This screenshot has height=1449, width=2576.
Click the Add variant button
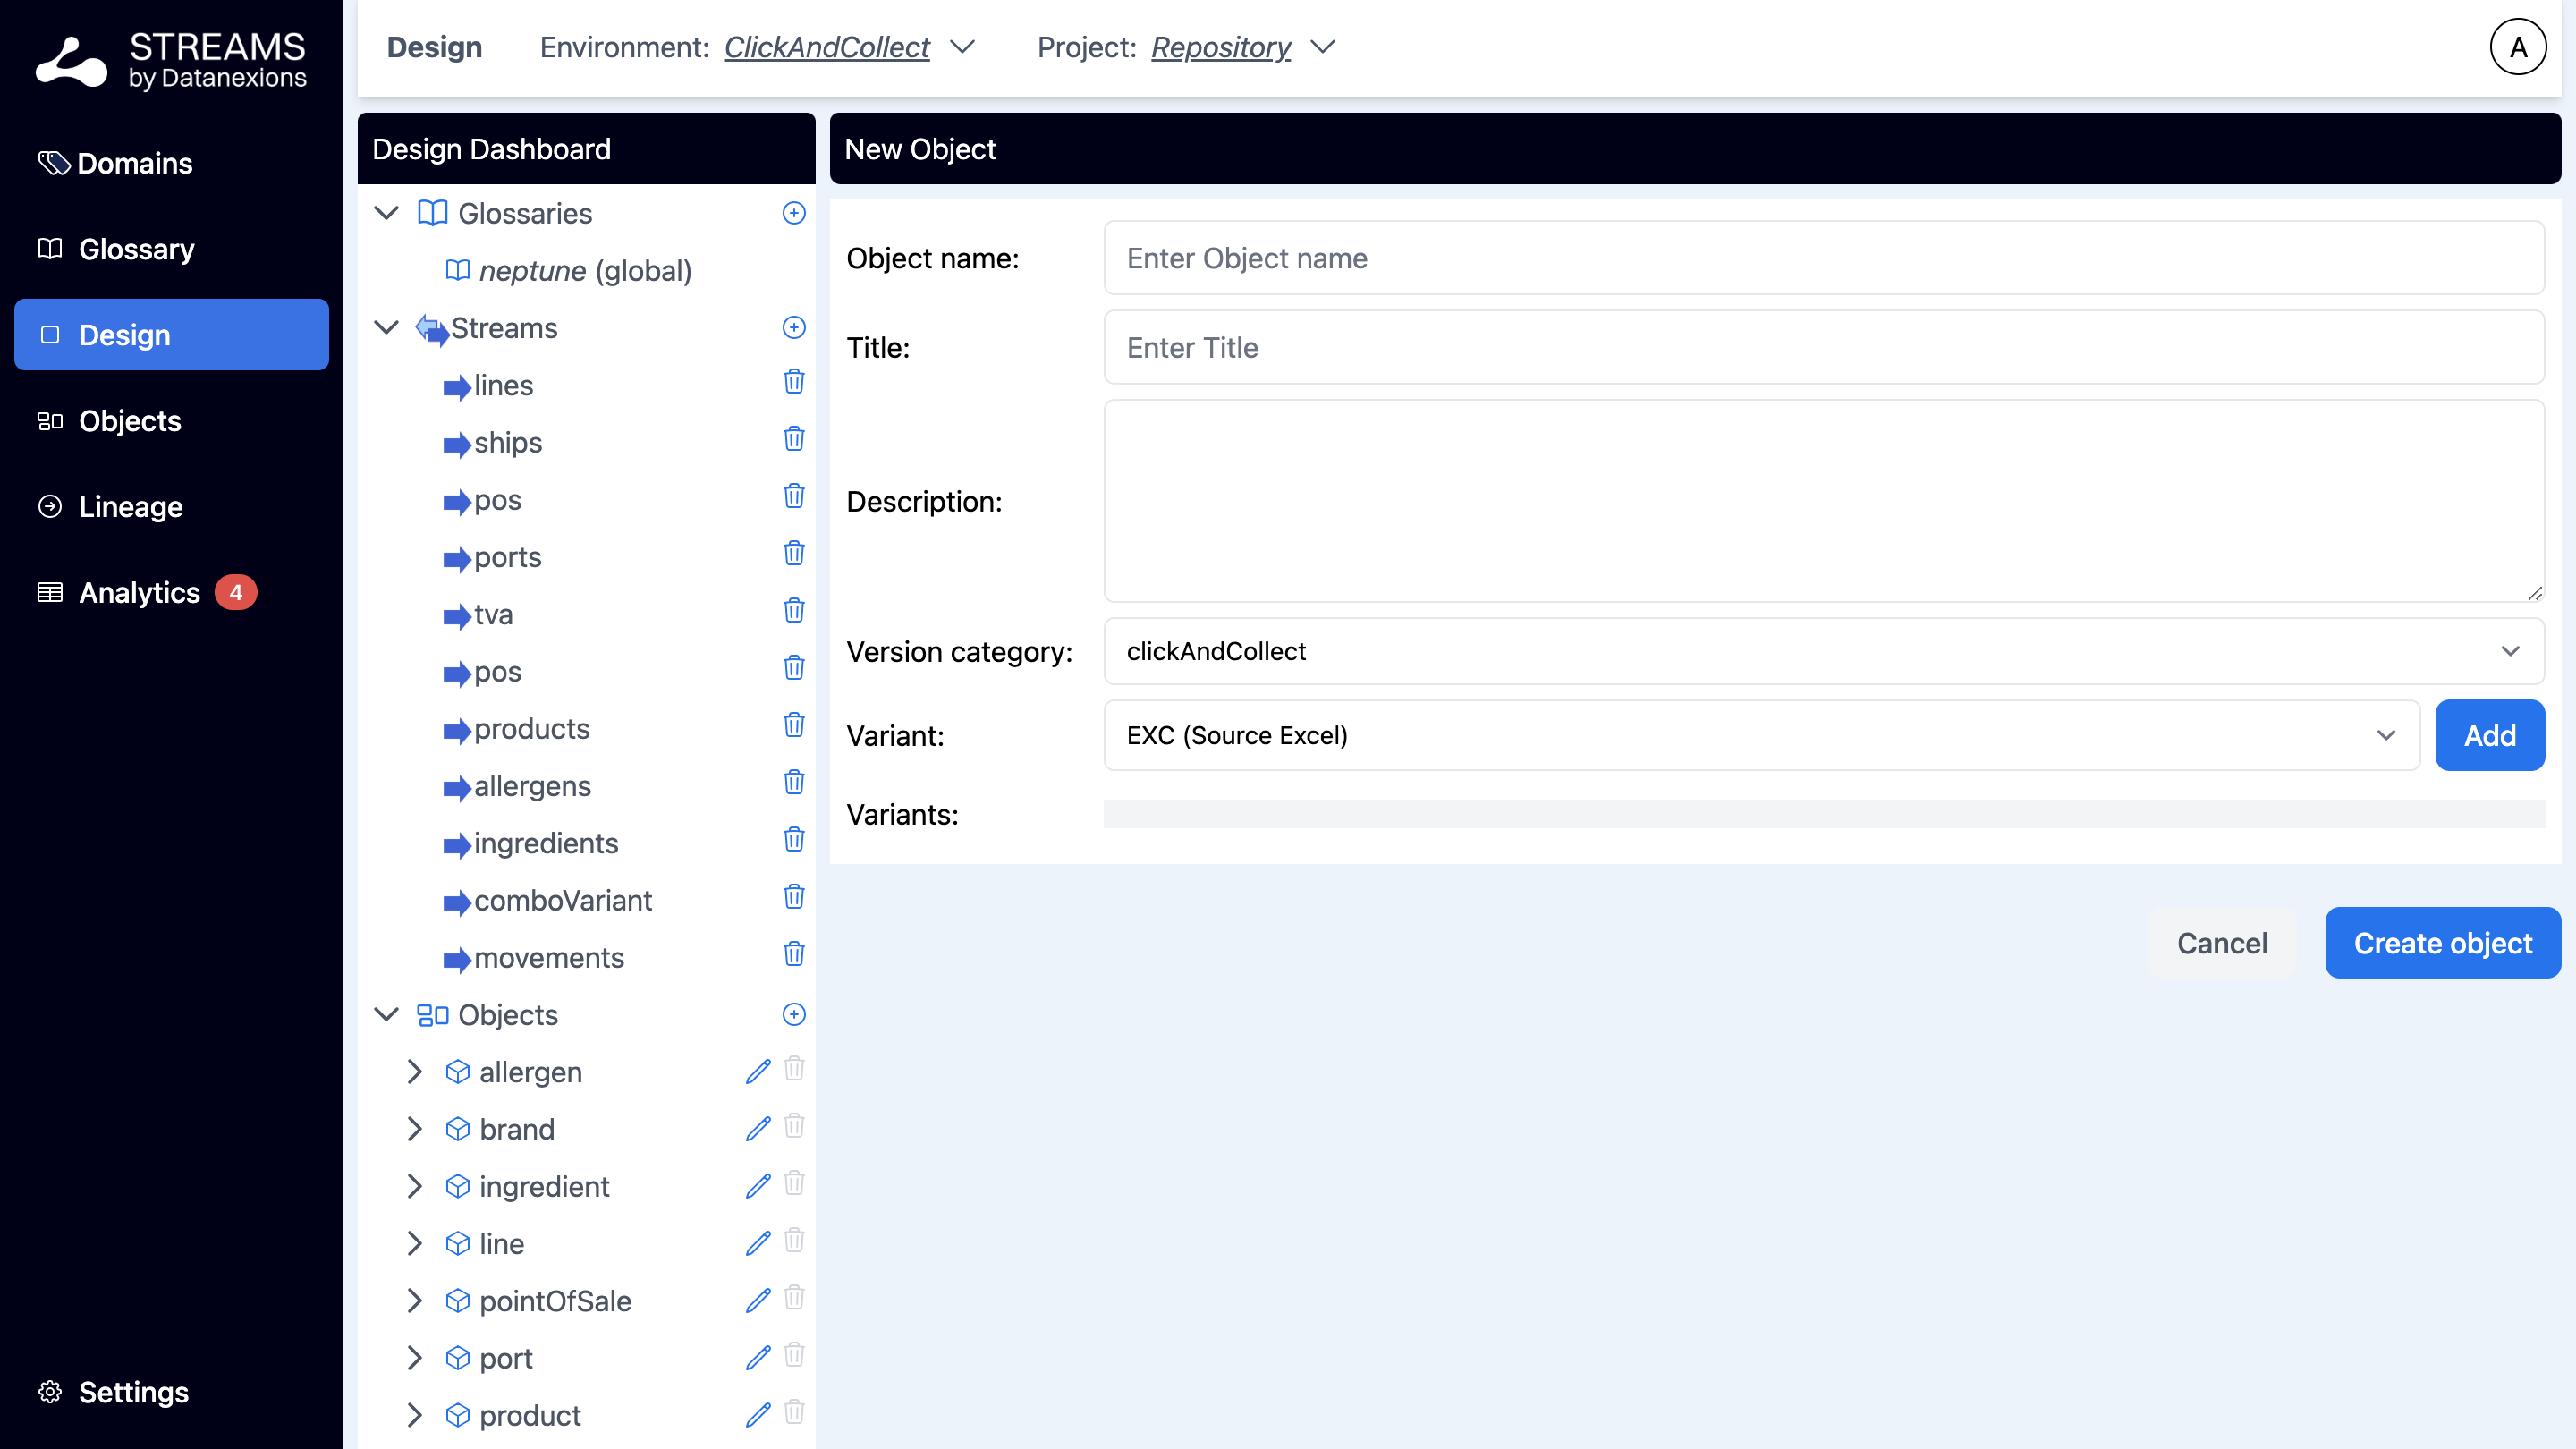click(x=2488, y=735)
